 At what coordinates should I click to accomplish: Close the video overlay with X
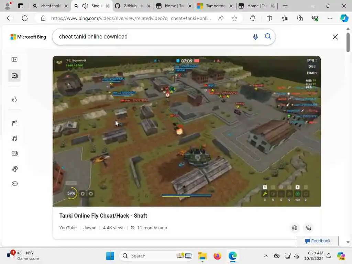pos(335,37)
